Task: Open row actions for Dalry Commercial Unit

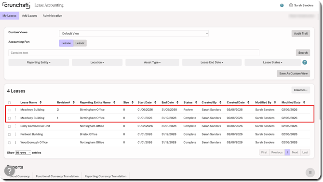Action: click(15, 126)
